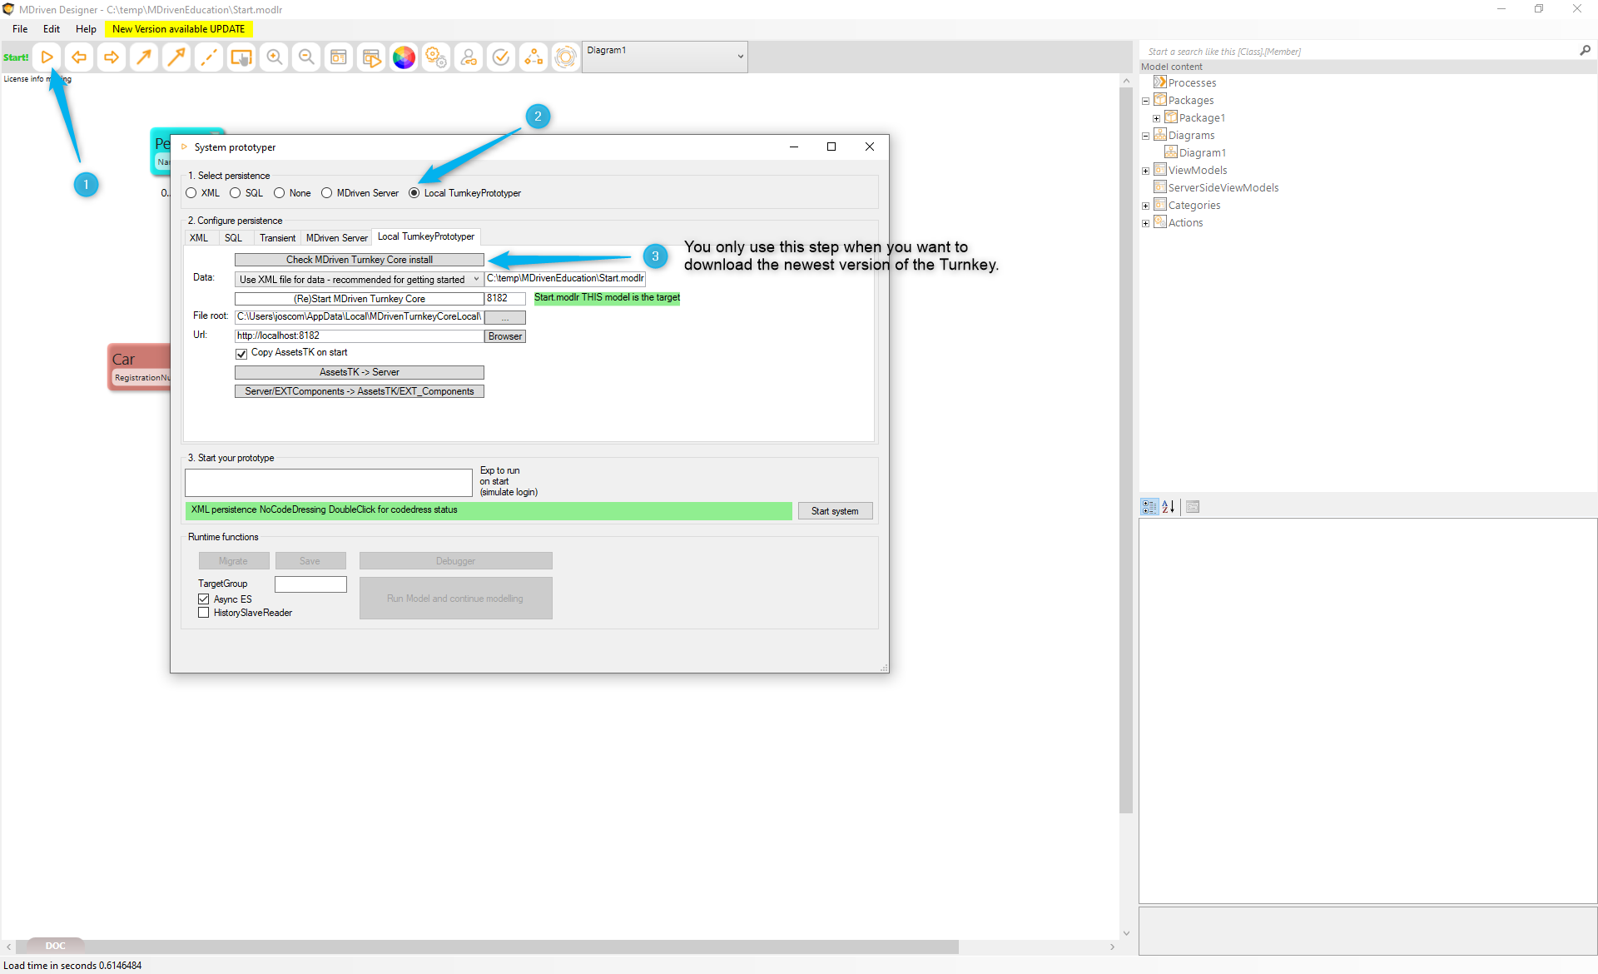Uncheck Copy AssetsTK on start
Image resolution: width=1598 pixels, height=974 pixels.
(241, 354)
